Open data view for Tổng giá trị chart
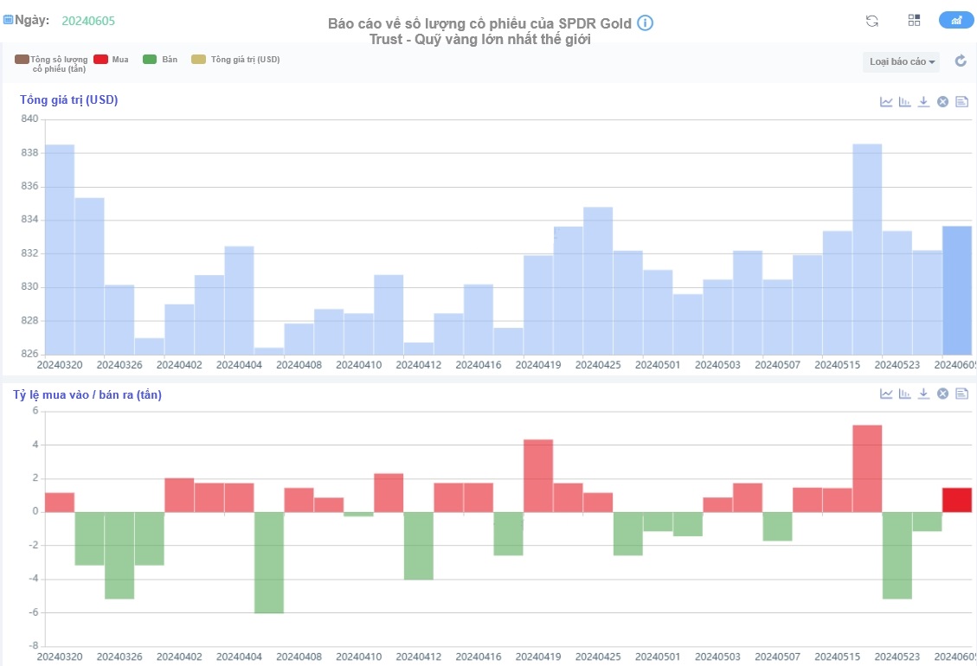 962,101
